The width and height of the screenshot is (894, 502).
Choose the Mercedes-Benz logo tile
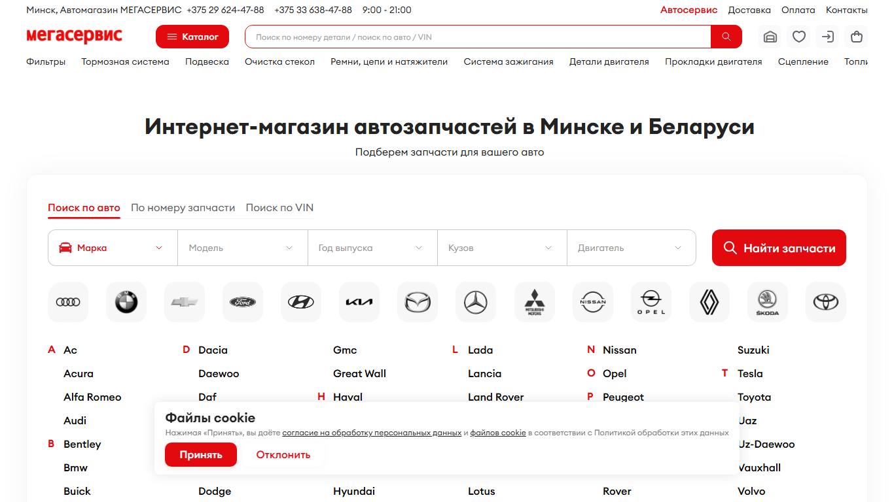476,302
